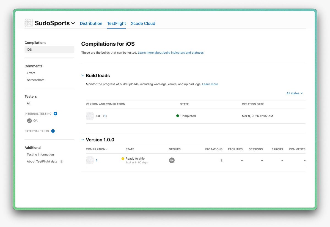Select iOS under Compilations sidebar

pyautogui.click(x=50, y=50)
